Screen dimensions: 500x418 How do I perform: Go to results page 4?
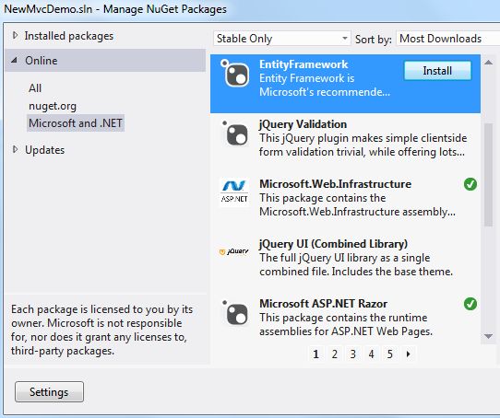[371, 354]
